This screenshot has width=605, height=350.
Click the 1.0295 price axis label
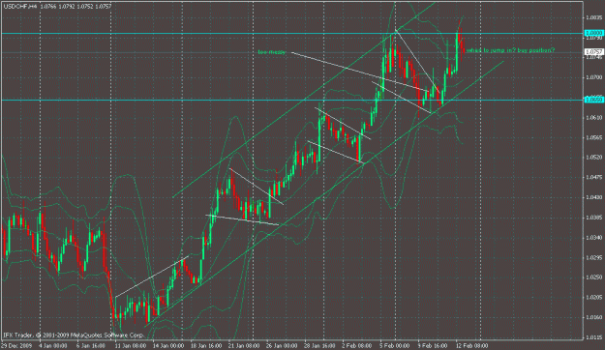[x=594, y=257]
